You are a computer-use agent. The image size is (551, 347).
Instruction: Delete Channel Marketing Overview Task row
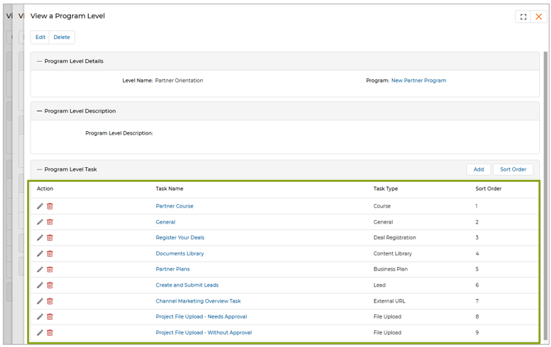50,301
